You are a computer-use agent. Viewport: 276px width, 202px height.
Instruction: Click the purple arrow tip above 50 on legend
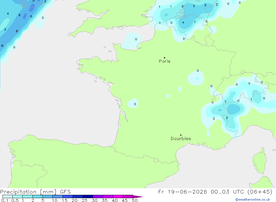pos(138,197)
